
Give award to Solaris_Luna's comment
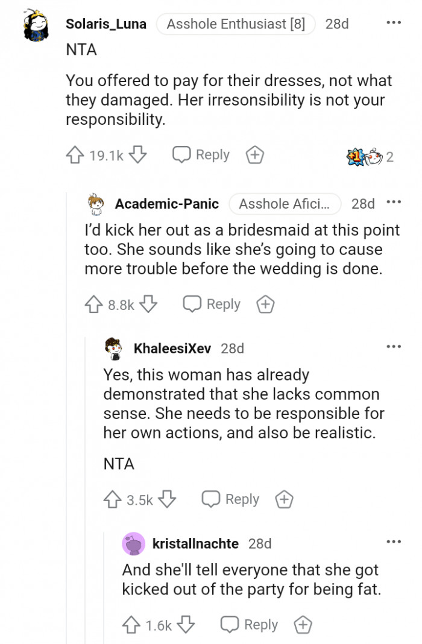[x=255, y=156]
